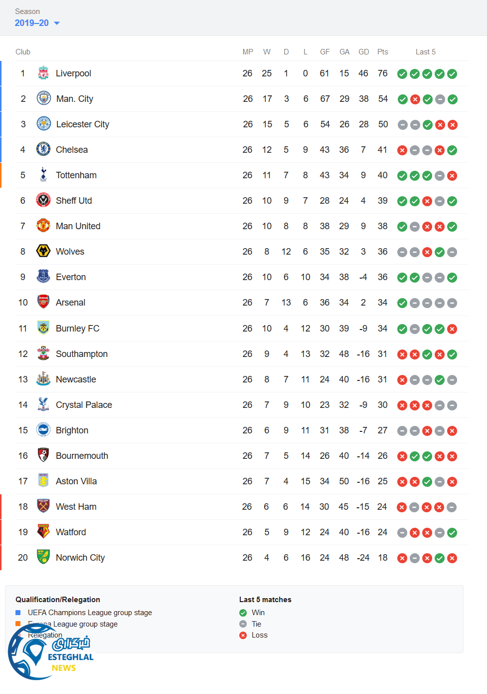Click the Pts column header
The image size is (487, 694).
pos(382,52)
